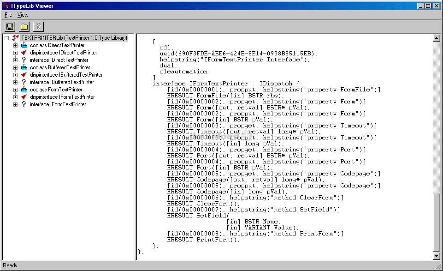Expand dispinterface IFormTextPrinter node
Viewport: 443px width, 271px height.
pos(15,97)
